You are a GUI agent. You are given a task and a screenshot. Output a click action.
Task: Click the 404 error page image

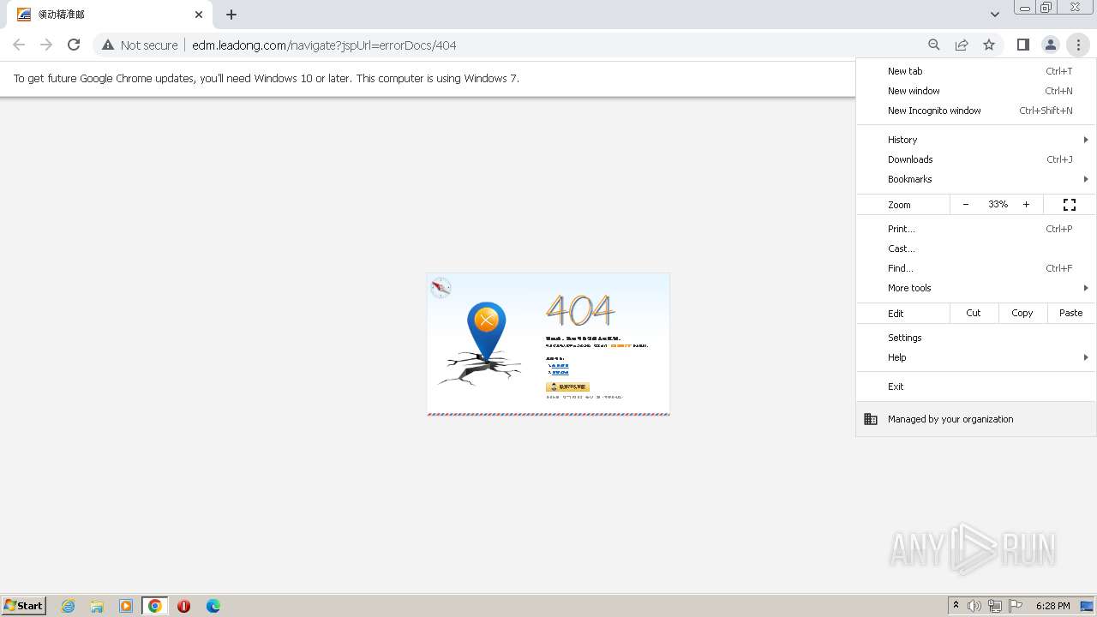tap(548, 344)
